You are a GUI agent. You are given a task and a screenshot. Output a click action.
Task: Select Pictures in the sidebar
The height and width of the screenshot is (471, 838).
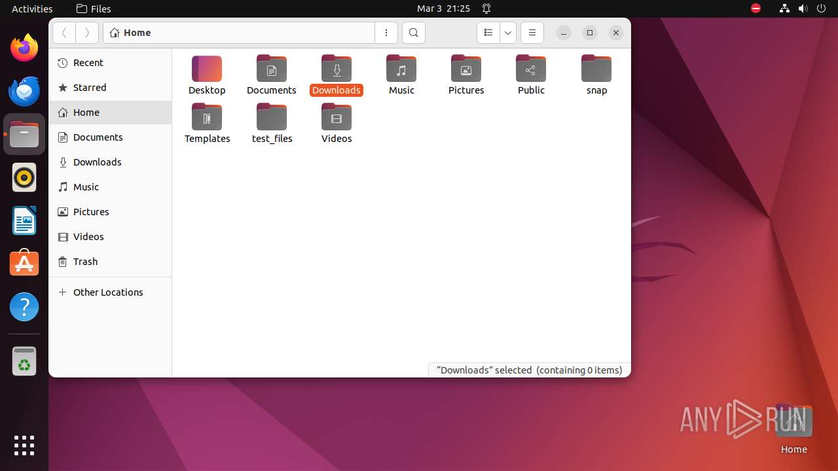point(110,212)
